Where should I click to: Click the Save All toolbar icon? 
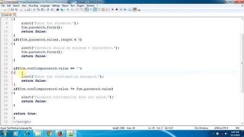pyautogui.click(x=16, y=10)
